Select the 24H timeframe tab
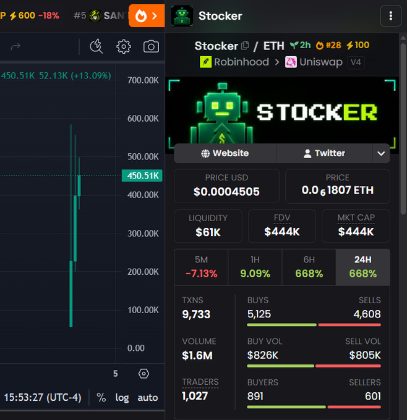The height and width of the screenshot is (420, 407). pyautogui.click(x=362, y=267)
